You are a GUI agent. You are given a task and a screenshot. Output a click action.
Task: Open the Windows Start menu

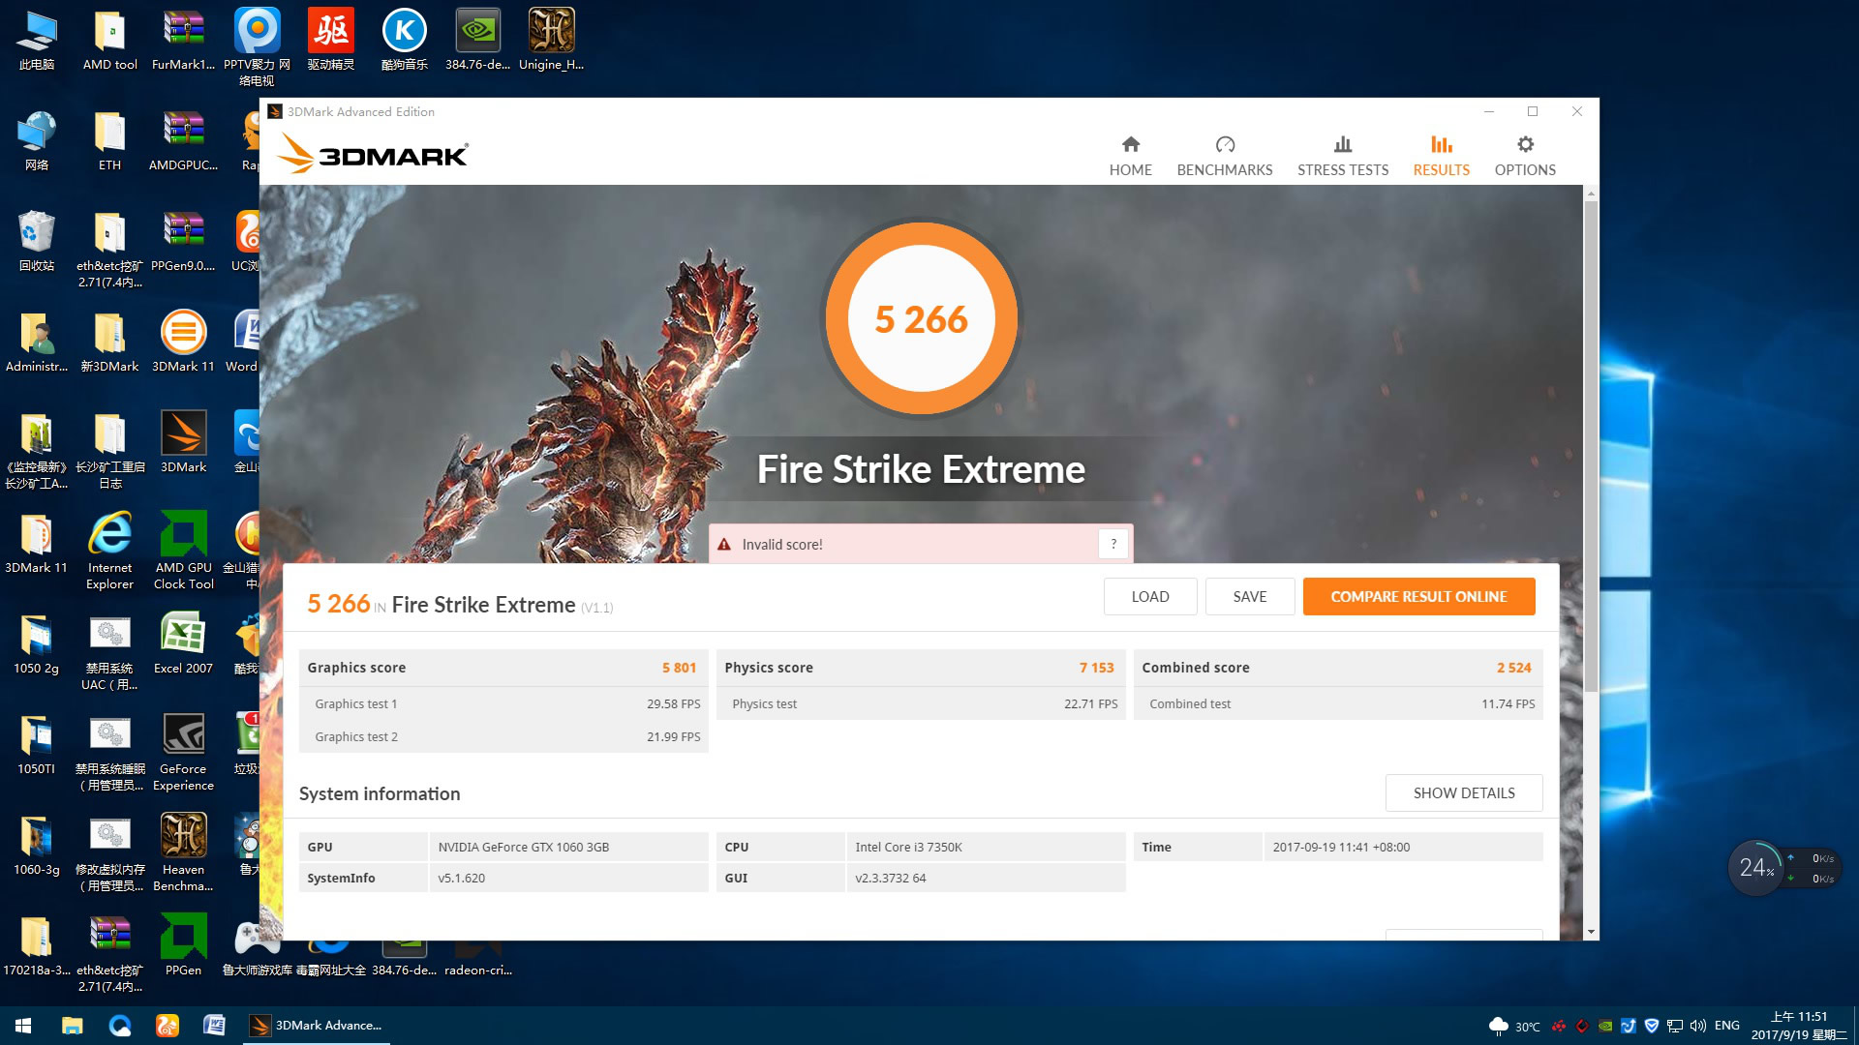(23, 1026)
